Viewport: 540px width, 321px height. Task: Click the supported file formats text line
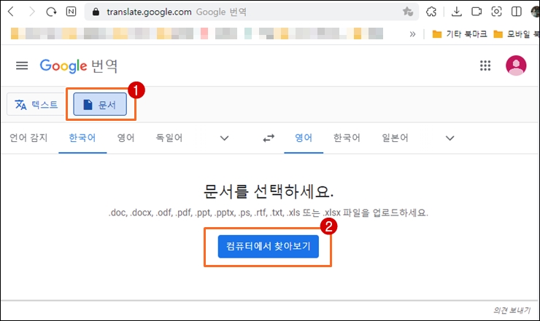pos(269,213)
